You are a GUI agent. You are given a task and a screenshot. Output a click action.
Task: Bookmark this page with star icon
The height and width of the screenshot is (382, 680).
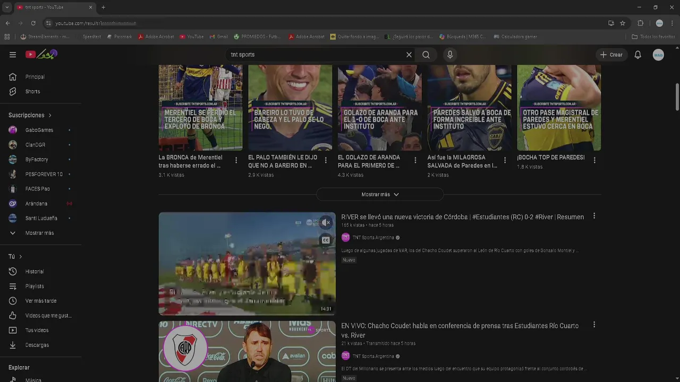(x=623, y=23)
